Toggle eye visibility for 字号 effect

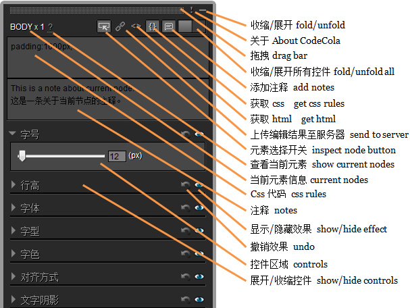[x=199, y=134]
